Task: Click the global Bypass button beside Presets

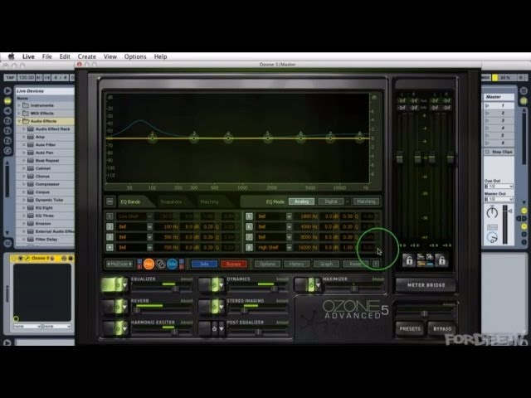Action: pyautogui.click(x=442, y=328)
